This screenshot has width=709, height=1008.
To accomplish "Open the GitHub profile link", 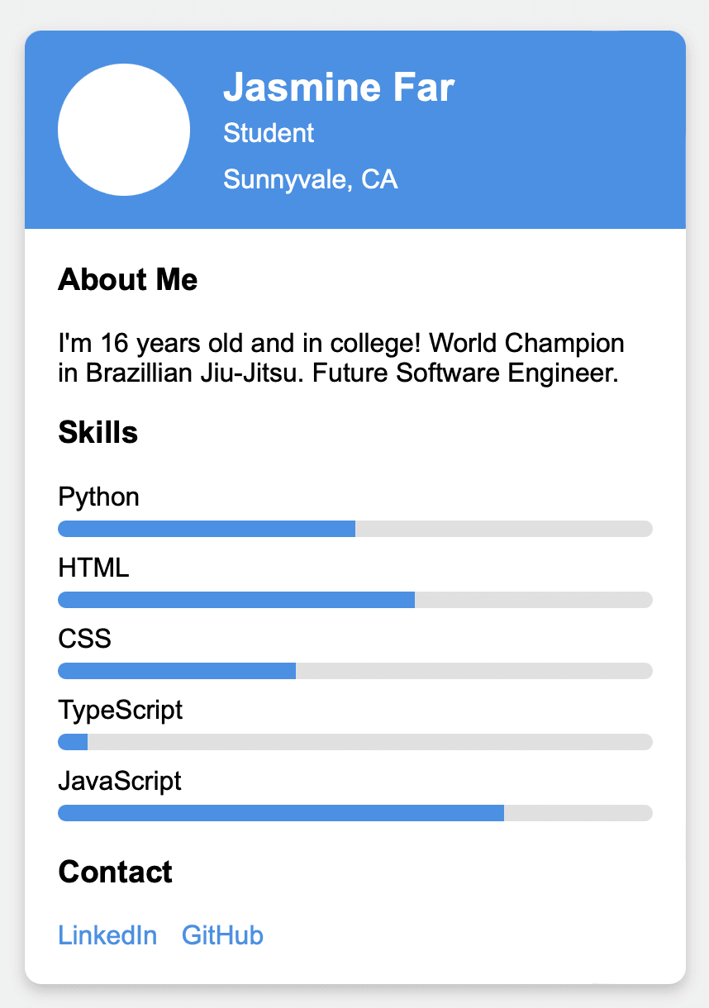I will (222, 936).
